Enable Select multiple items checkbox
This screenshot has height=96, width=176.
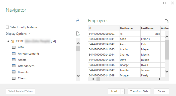pos(7,27)
